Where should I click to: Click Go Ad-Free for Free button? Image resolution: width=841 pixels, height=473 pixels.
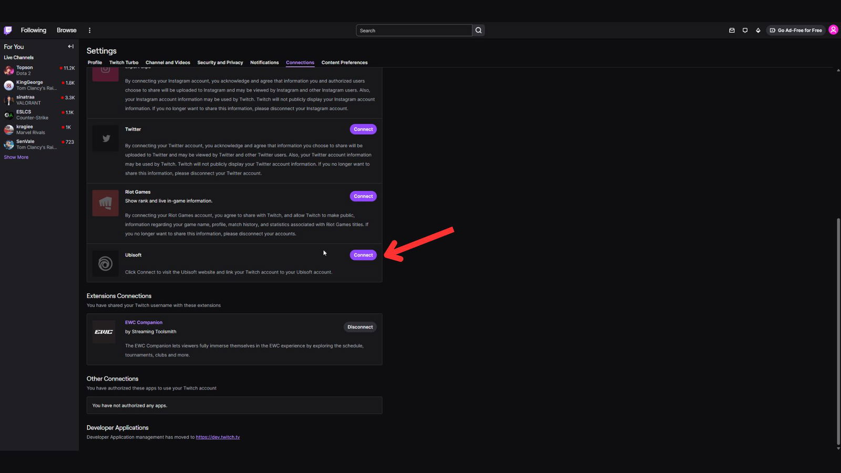click(x=796, y=30)
